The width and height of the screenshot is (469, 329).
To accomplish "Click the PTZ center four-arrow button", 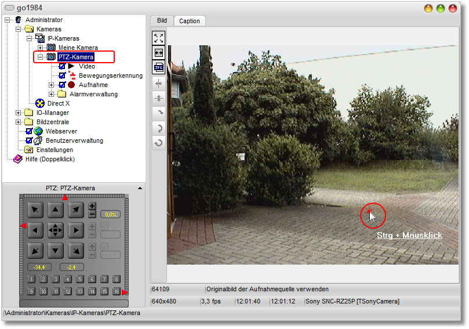I will point(55,230).
